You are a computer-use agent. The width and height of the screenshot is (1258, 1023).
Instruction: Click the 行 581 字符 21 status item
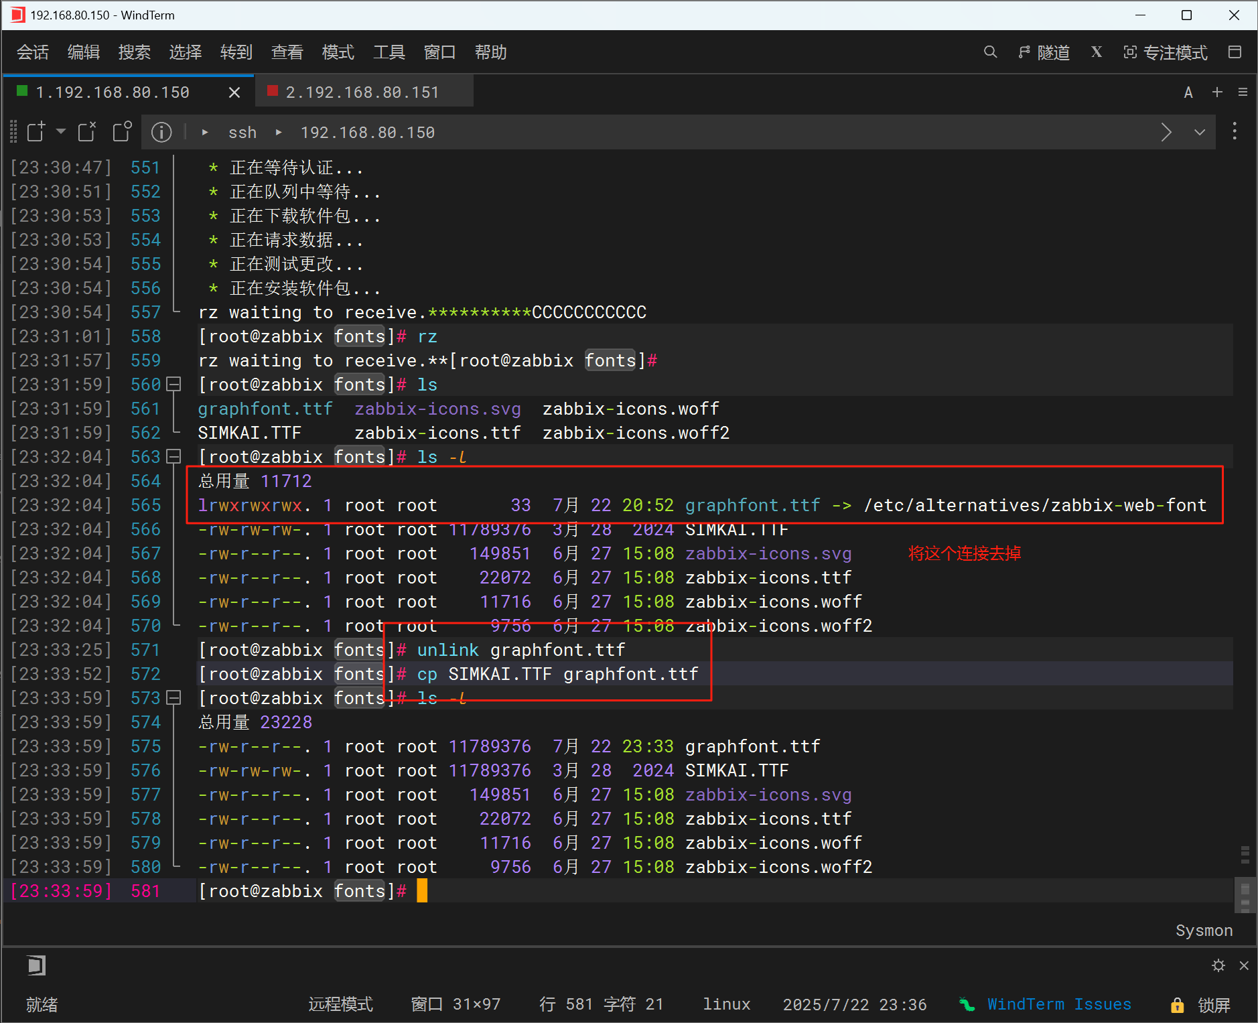[x=602, y=1004]
